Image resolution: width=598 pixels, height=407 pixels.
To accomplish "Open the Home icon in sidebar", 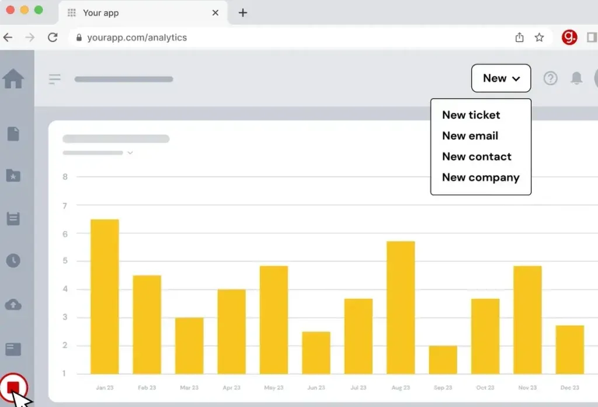I will pyautogui.click(x=13, y=78).
